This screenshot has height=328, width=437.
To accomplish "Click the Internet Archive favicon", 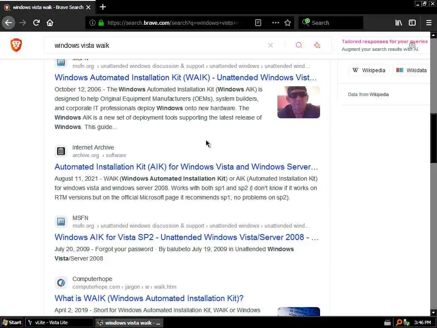I will point(61,151).
